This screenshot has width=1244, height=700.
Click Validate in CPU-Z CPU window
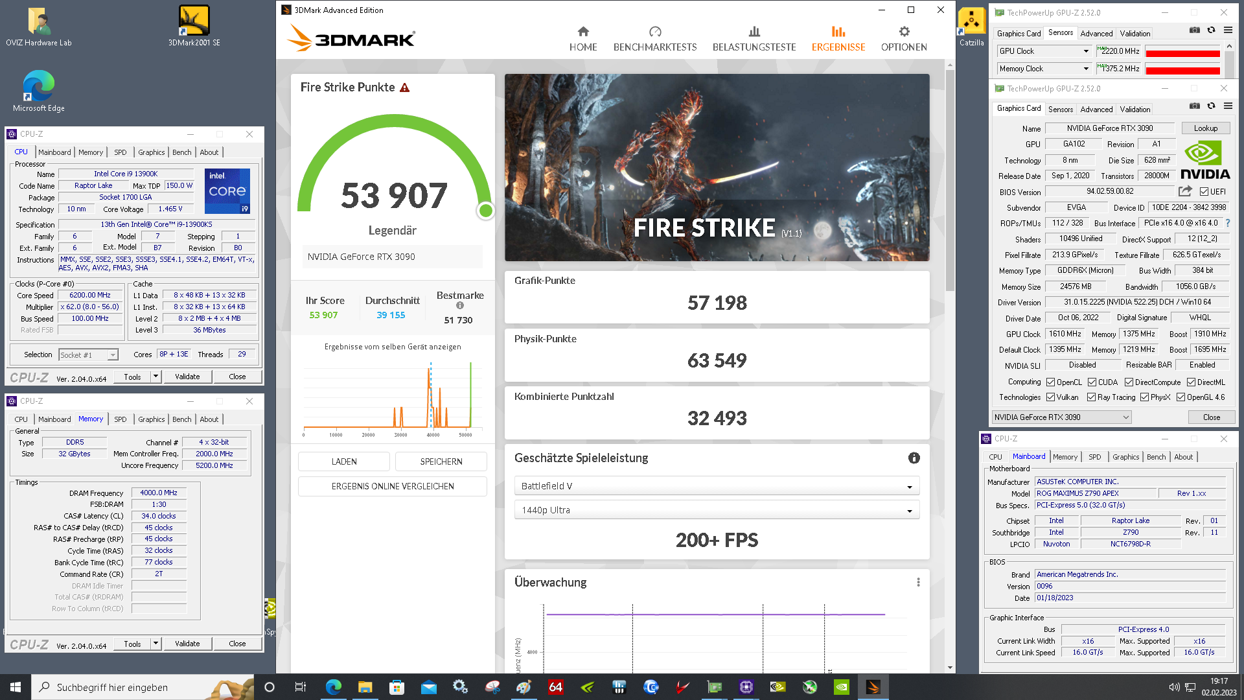coord(187,377)
